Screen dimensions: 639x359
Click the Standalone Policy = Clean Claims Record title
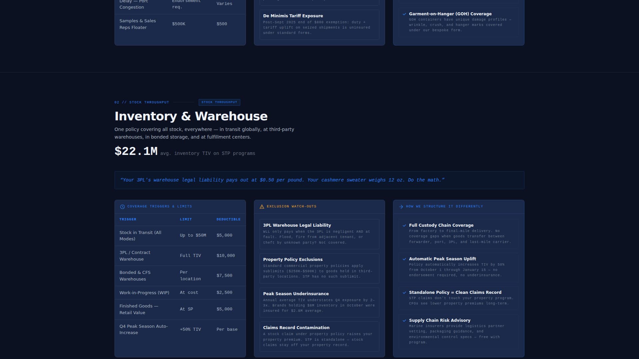(455, 293)
